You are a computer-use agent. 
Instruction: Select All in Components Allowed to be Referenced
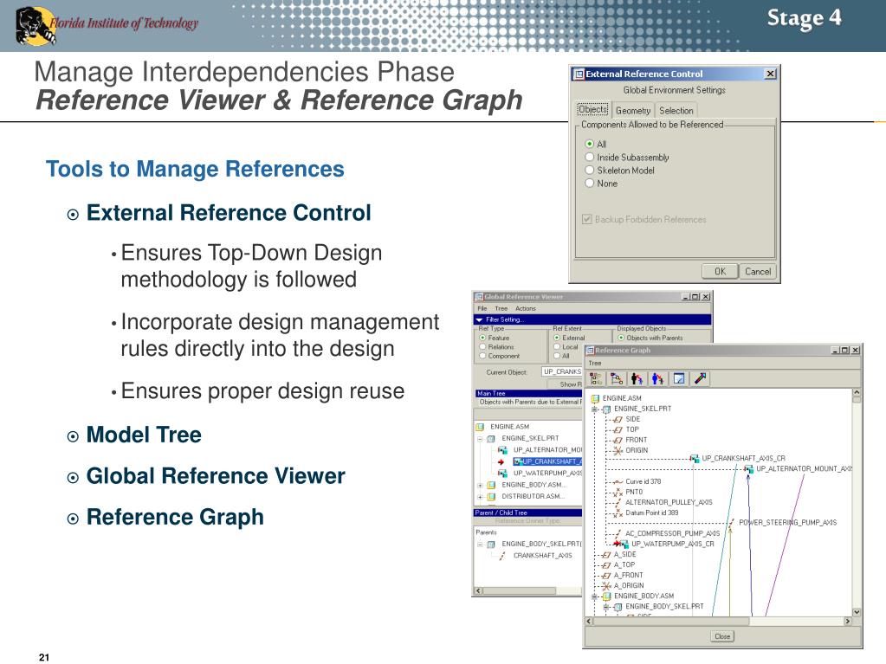[x=589, y=144]
